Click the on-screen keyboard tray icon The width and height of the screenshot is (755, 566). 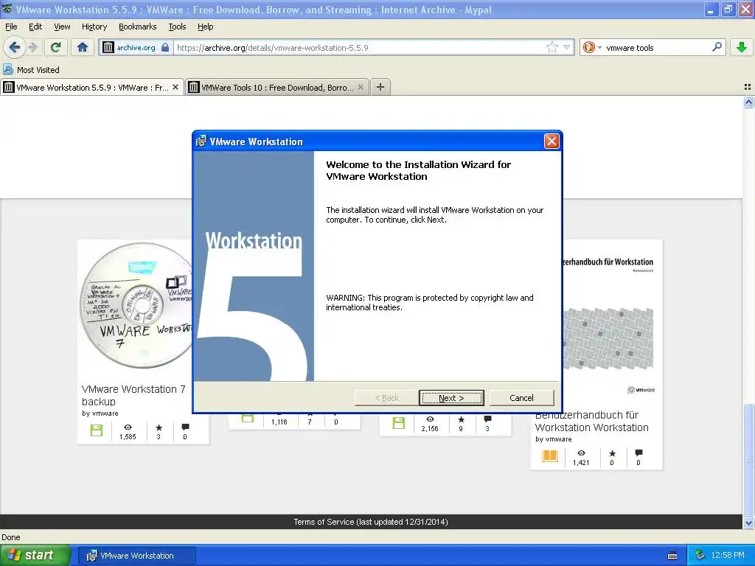point(672,556)
